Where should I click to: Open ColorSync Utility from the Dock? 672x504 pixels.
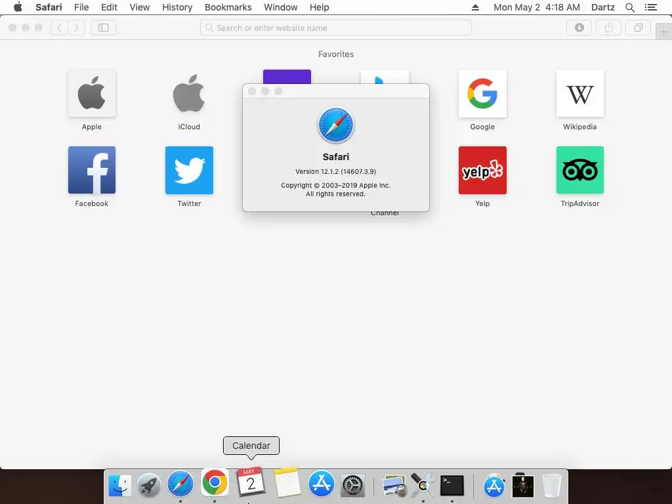point(423,485)
